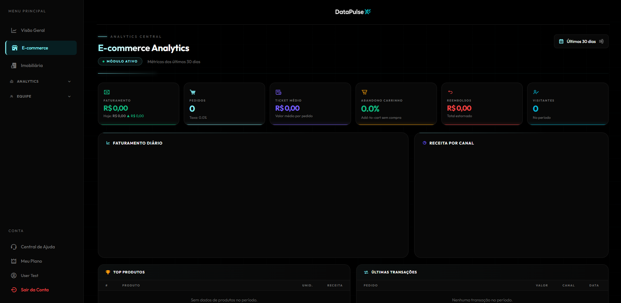Viewport: 621px width, 303px height.
Task: Click the Sair da Conta link
Action: [x=41, y=290]
